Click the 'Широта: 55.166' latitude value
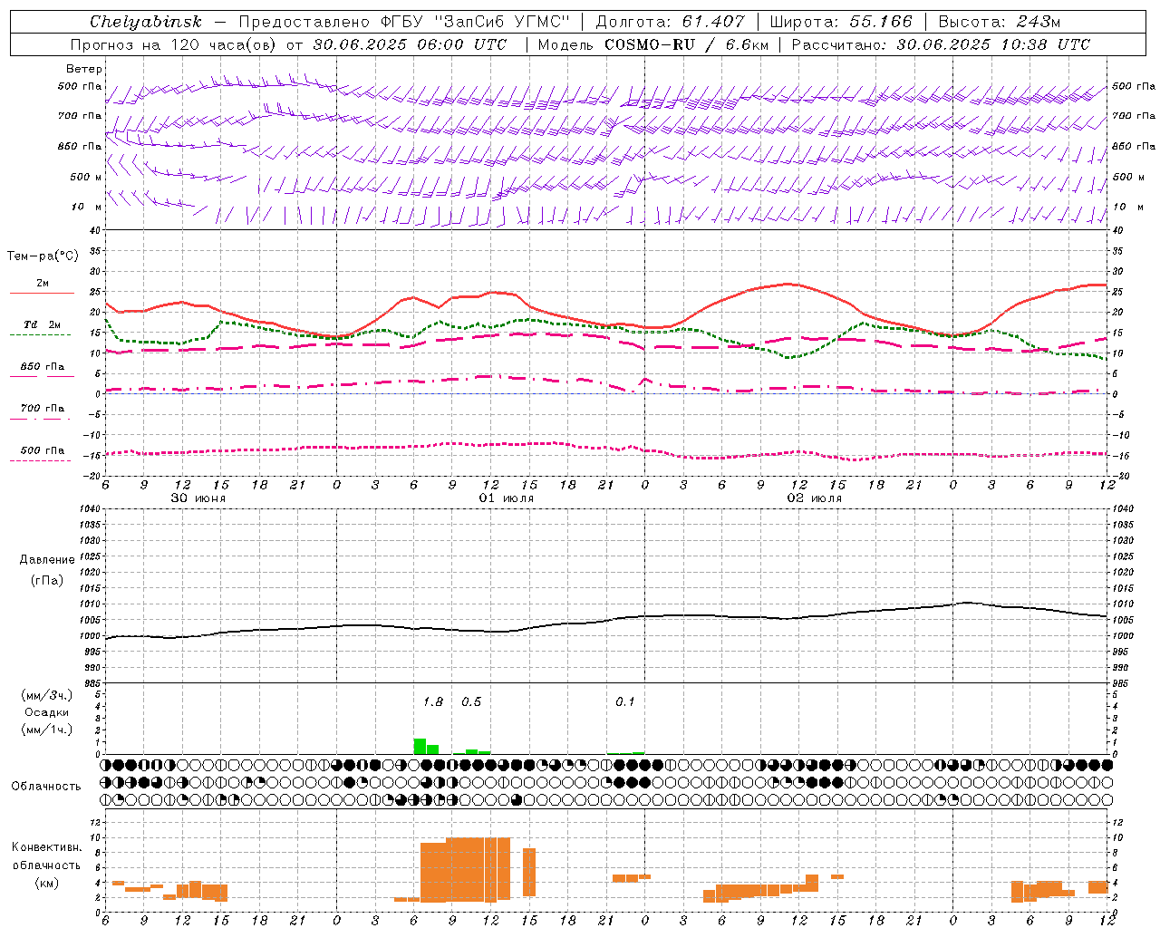Viewport: 1160px width, 928px height. [840, 22]
